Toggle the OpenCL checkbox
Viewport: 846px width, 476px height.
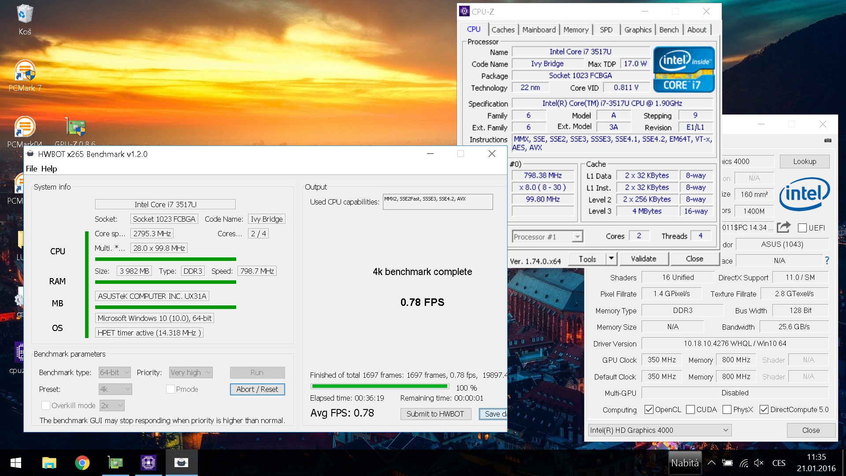tap(649, 409)
